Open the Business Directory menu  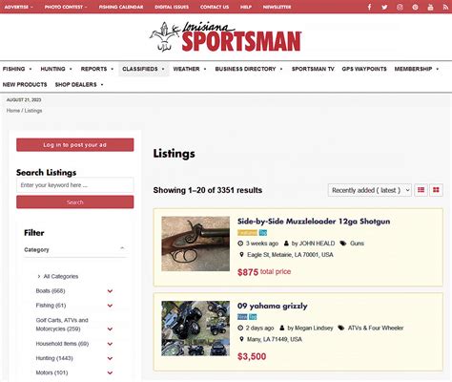[249, 69]
